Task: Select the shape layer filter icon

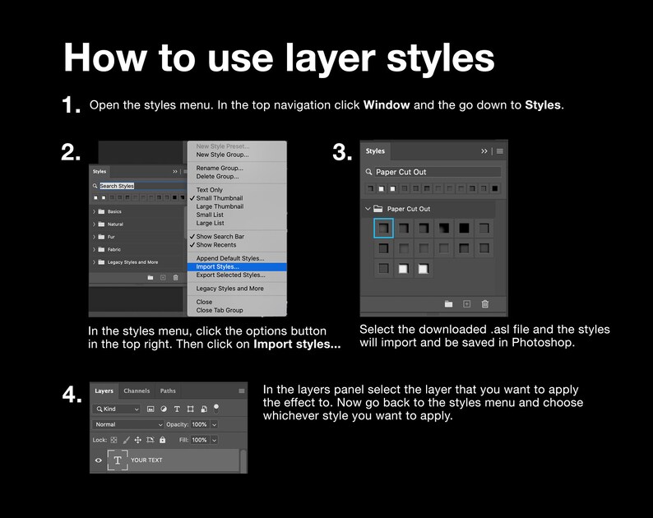Action: click(x=190, y=409)
